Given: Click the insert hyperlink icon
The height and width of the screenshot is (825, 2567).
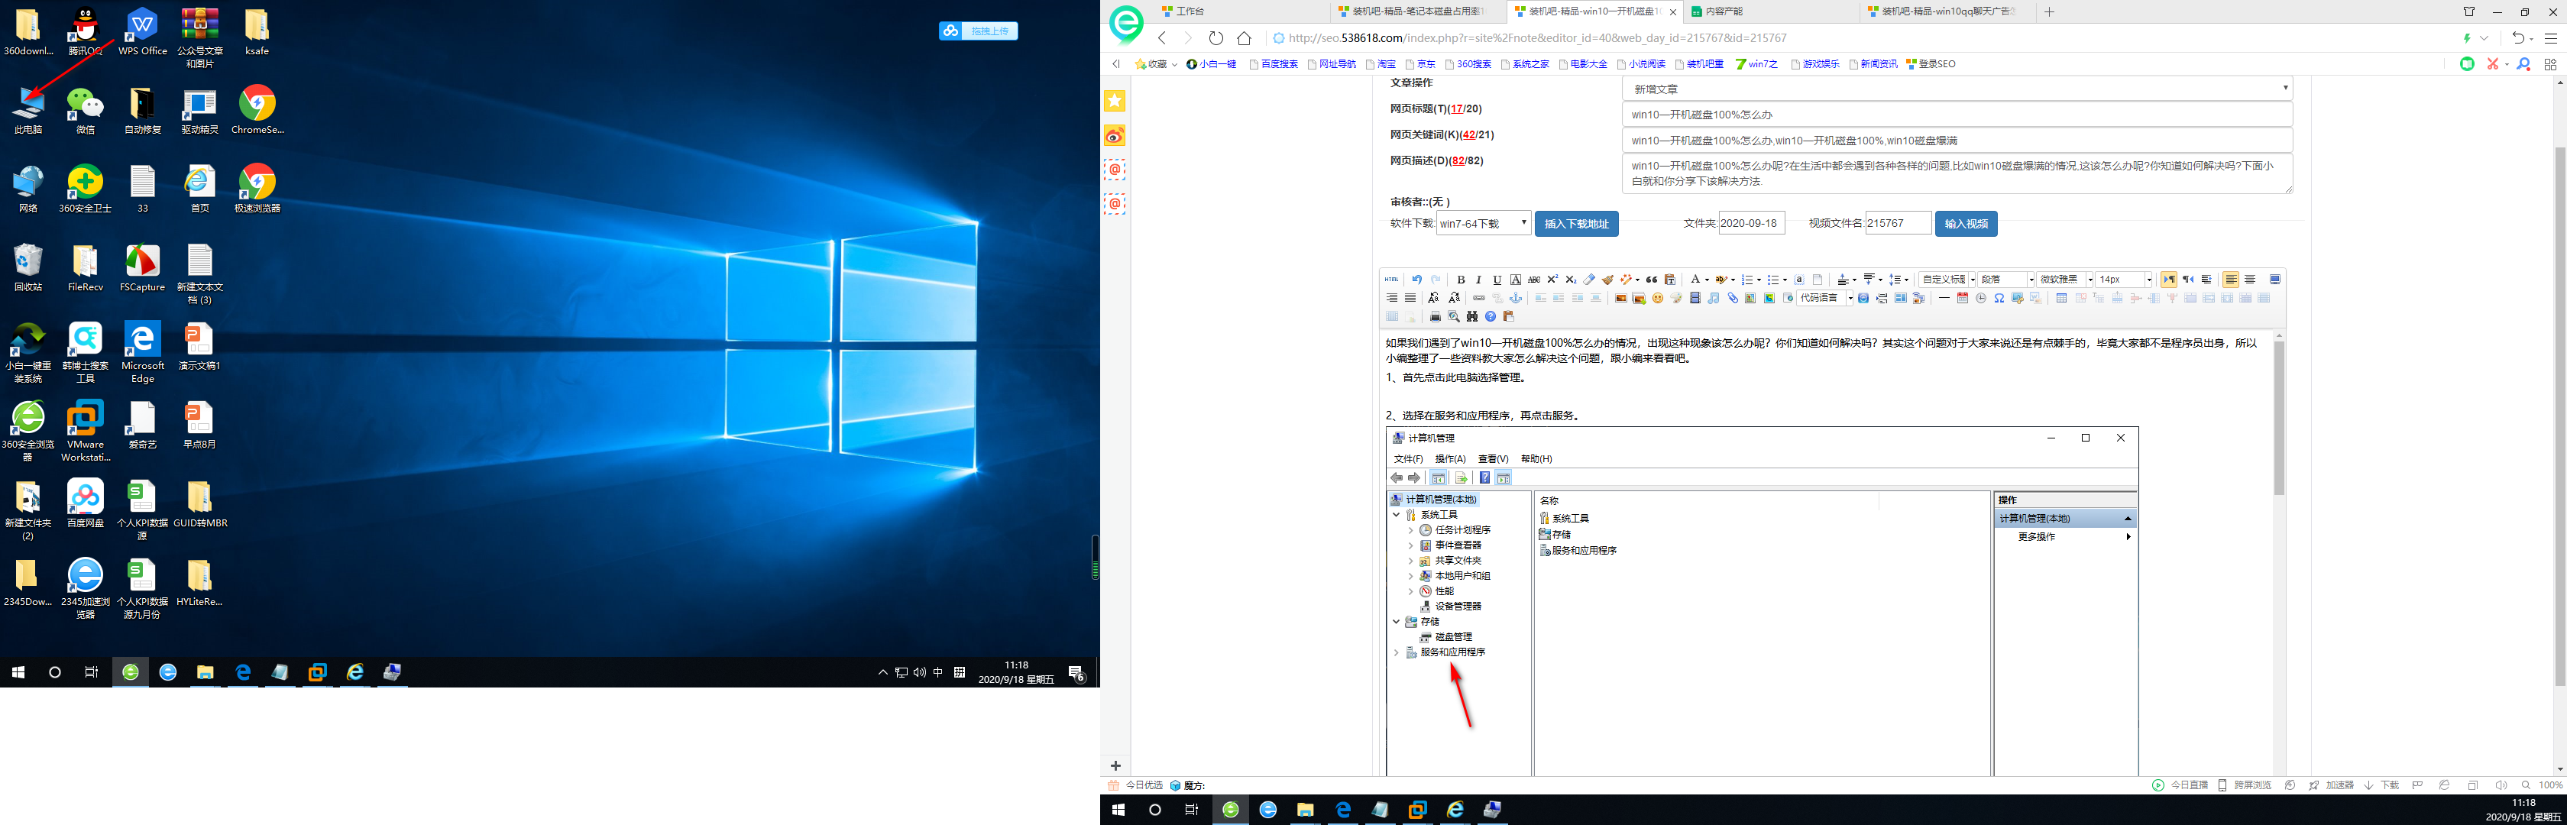Looking at the screenshot, I should point(1479,298).
